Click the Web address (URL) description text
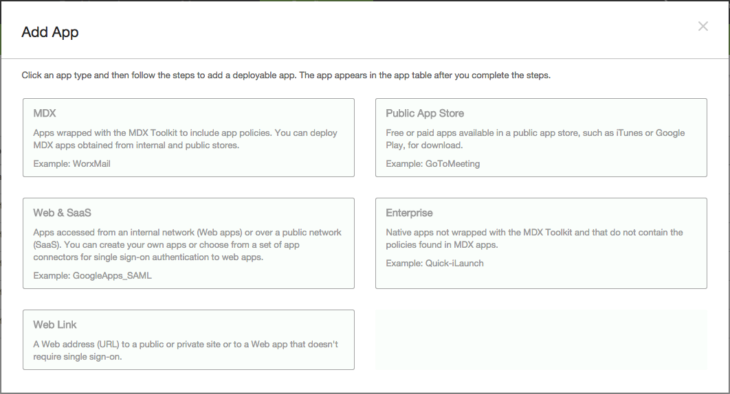The width and height of the screenshot is (730, 394). [186, 350]
